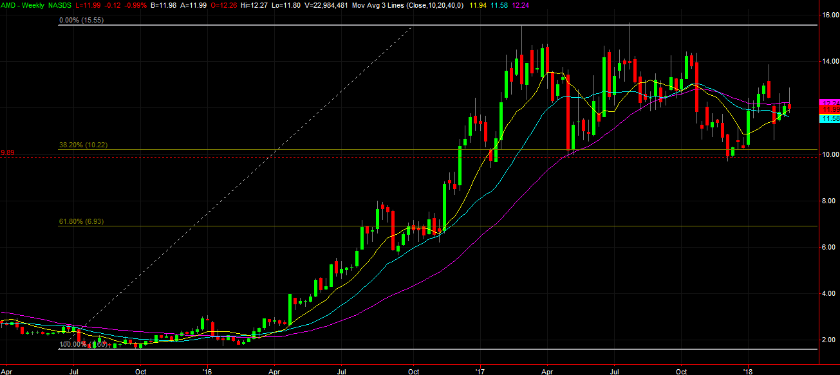
Task: Click the 2.00 price axis label
Action: pos(828,340)
